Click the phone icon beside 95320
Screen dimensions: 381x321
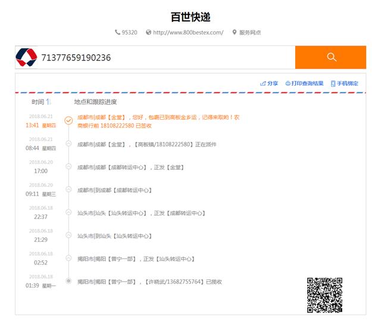click(118, 32)
